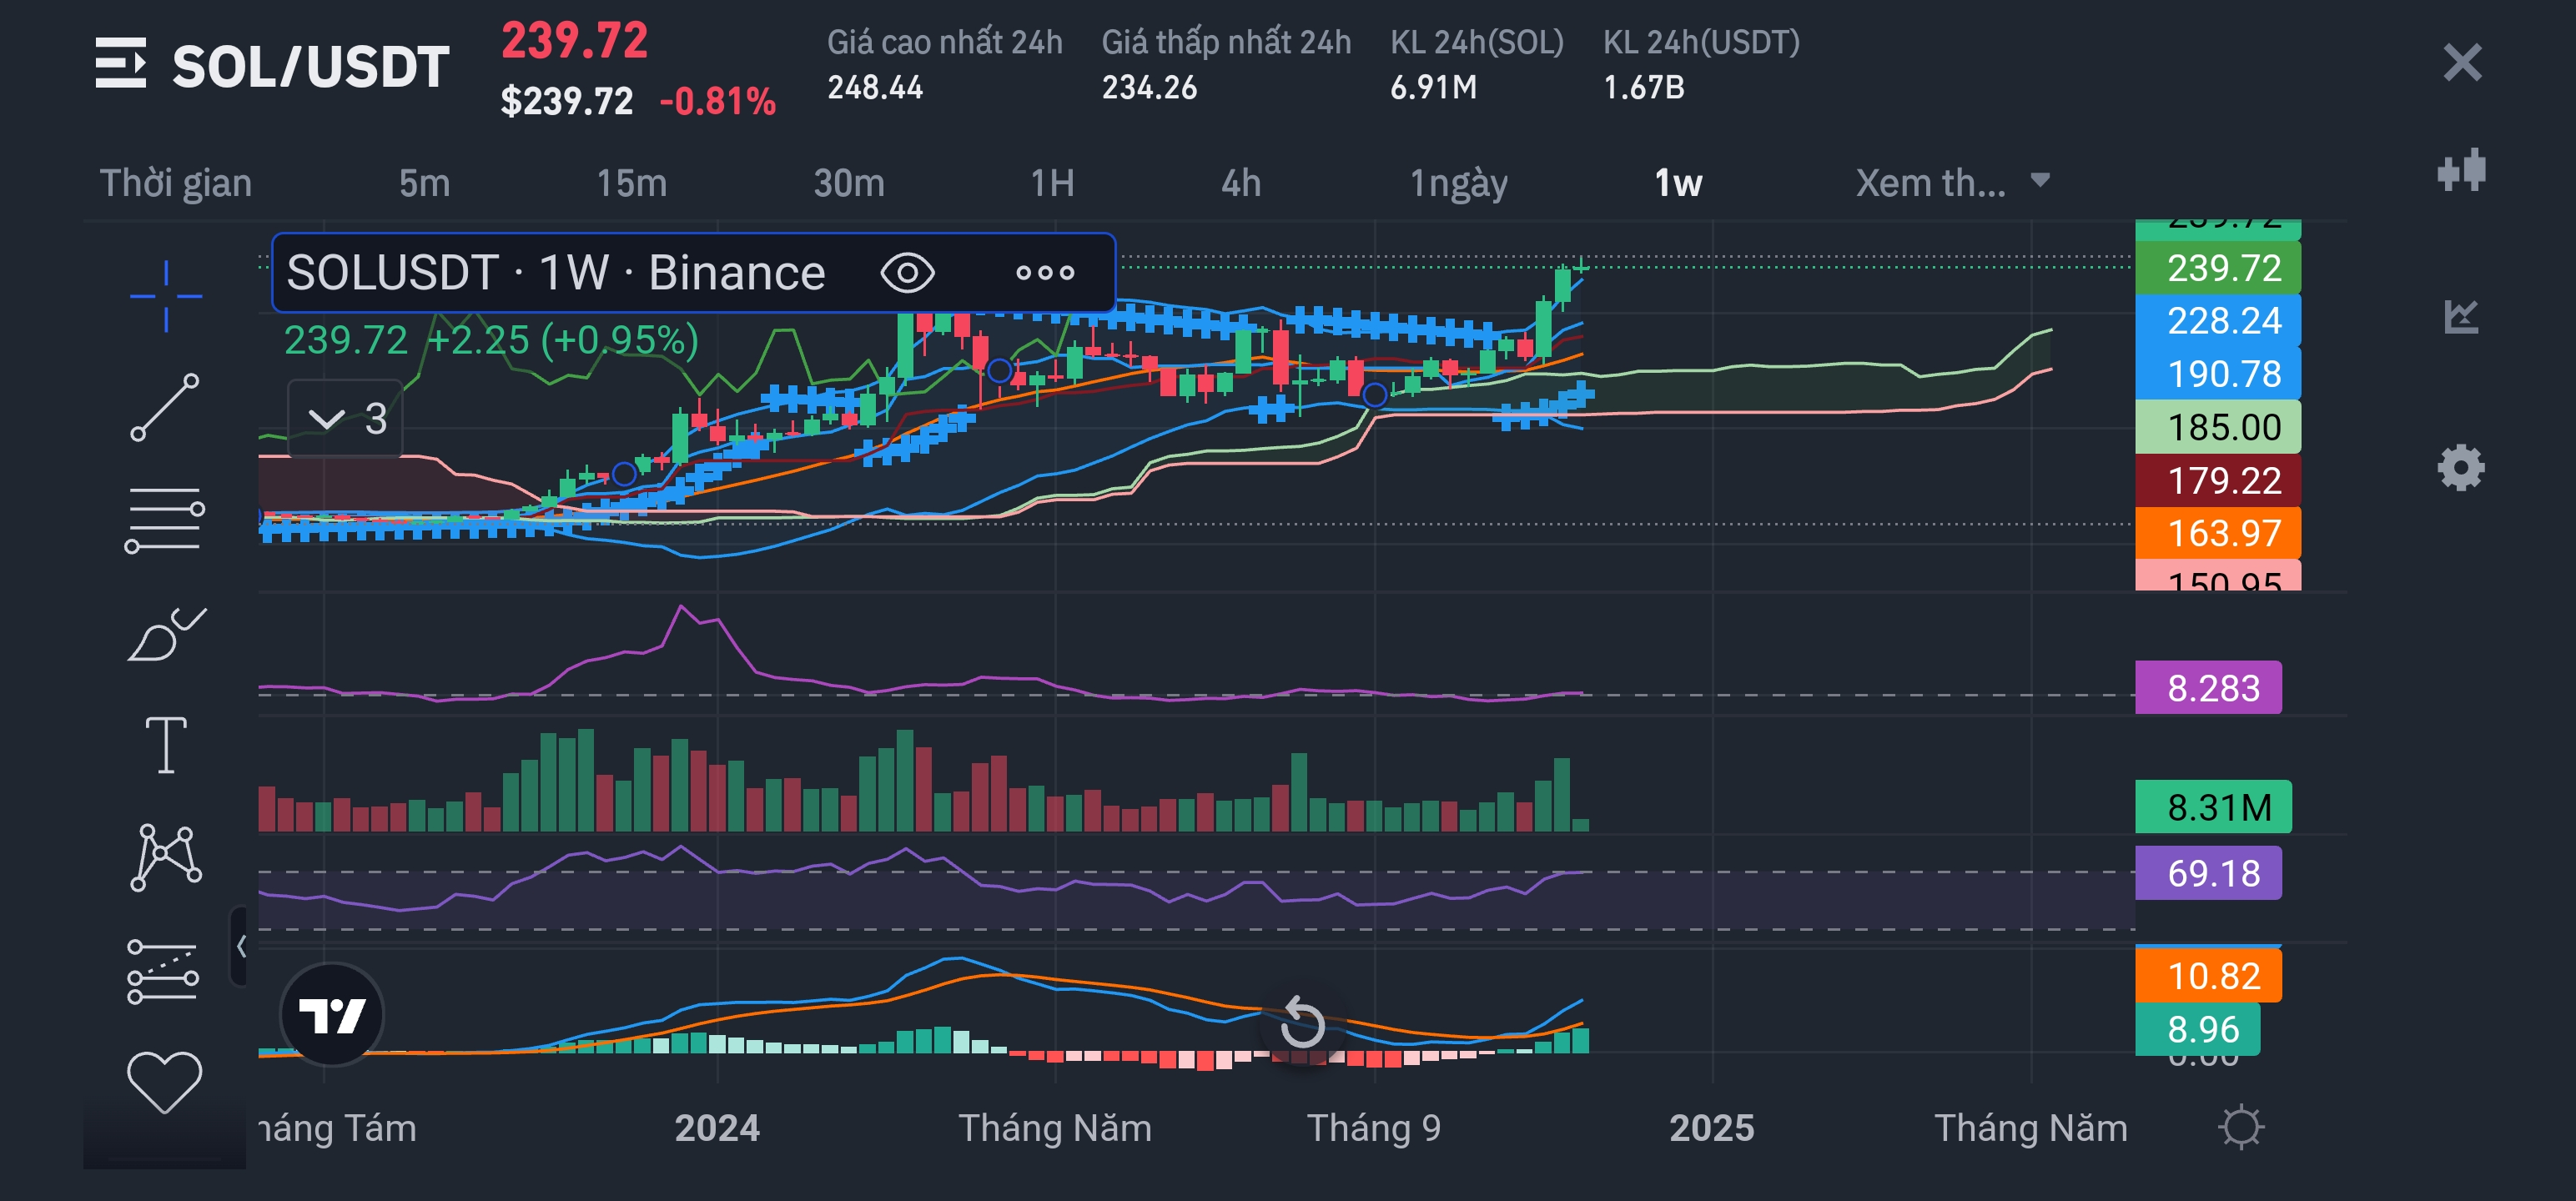Switch to the 4h timeframe tab
The width and height of the screenshot is (2576, 1201).
pos(1240,183)
